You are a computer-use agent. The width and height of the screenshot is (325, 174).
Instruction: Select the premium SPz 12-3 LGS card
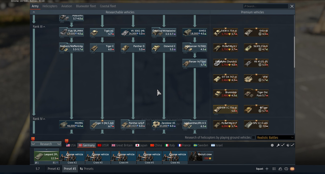pyautogui.click(x=256, y=124)
